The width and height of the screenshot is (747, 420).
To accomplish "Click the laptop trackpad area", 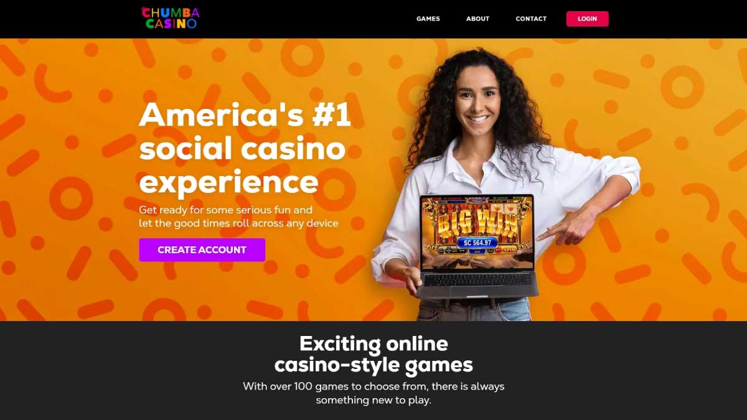I will tap(477, 291).
